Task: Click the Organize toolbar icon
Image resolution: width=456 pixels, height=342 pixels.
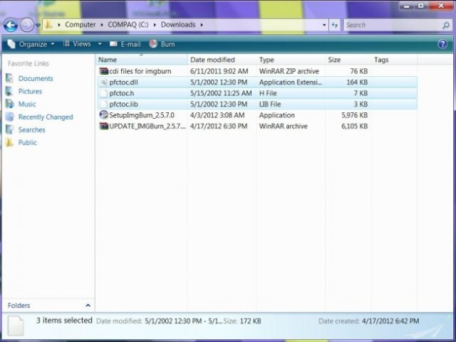Action: click(x=11, y=43)
